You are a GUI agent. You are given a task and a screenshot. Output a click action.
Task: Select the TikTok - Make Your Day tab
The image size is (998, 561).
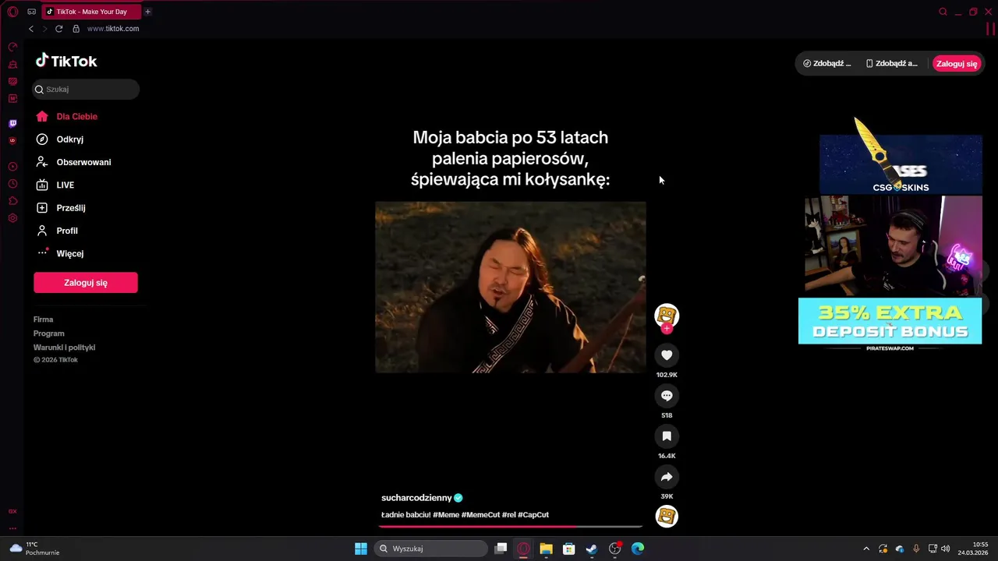tap(91, 12)
